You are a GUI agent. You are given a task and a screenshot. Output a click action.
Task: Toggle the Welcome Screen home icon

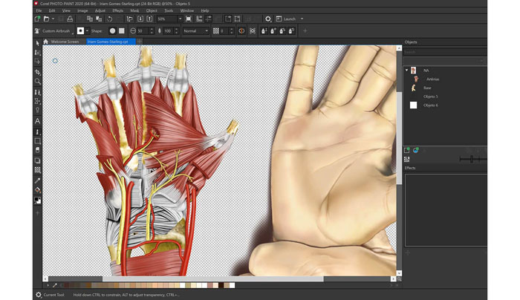point(45,42)
